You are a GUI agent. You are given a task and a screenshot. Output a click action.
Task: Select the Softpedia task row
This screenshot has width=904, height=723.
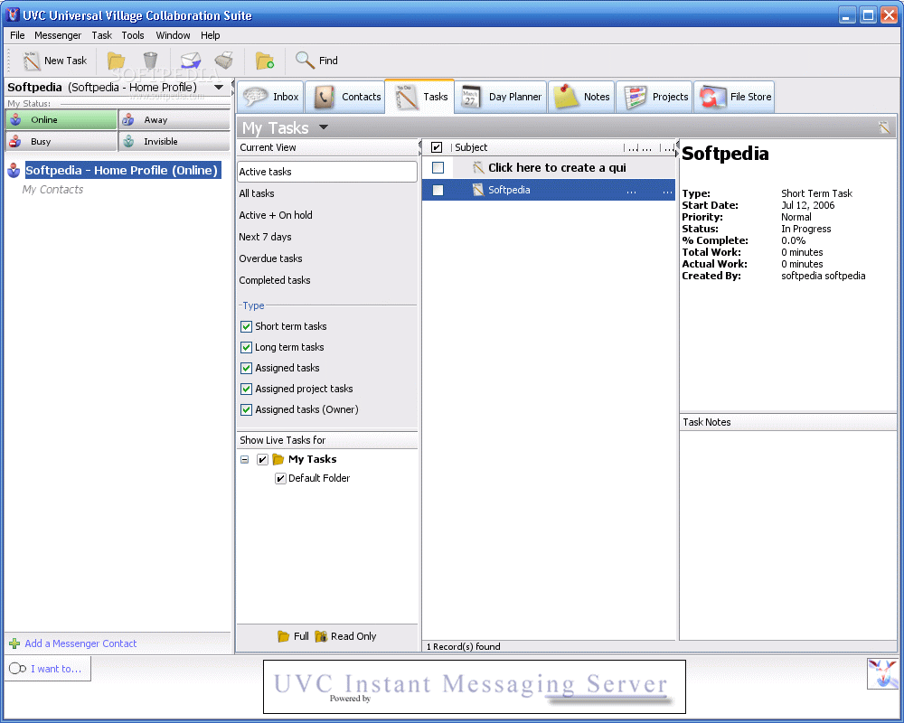549,190
